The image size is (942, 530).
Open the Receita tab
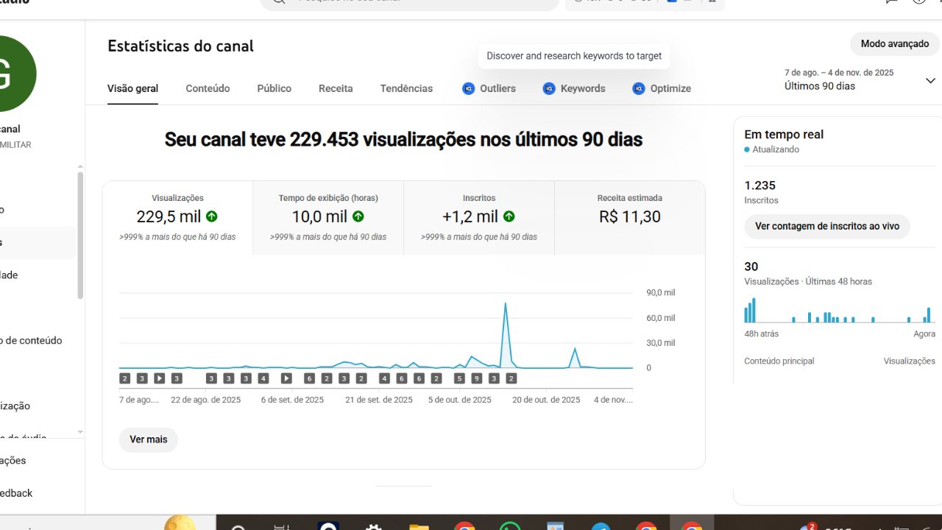[x=336, y=88]
